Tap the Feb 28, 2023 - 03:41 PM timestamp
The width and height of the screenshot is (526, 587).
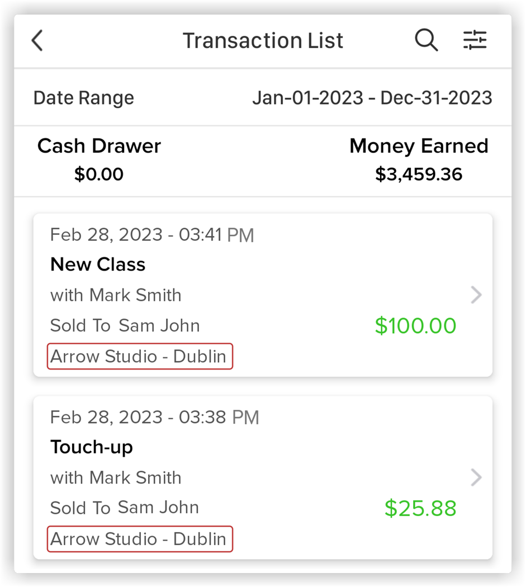[152, 235]
